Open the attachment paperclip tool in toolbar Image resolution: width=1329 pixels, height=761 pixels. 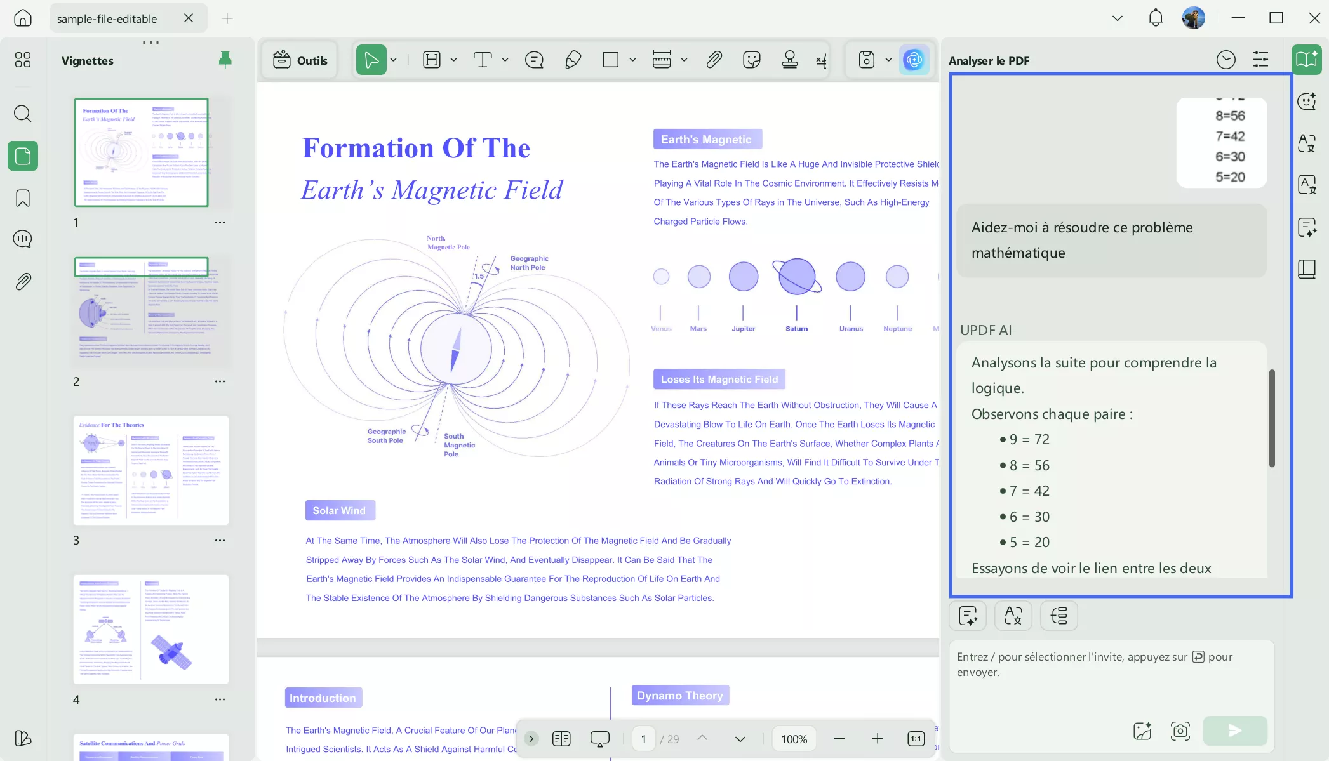(x=714, y=60)
